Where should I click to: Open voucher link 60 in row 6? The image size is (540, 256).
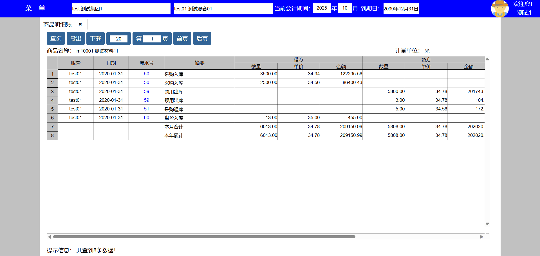146,117
